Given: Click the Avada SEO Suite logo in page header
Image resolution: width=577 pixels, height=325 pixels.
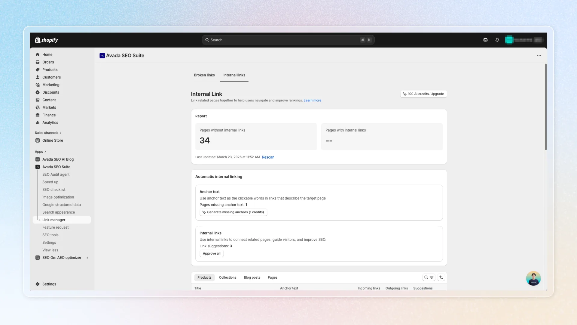Looking at the screenshot, I should [102, 55].
